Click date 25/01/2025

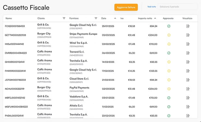coord(108,26)
